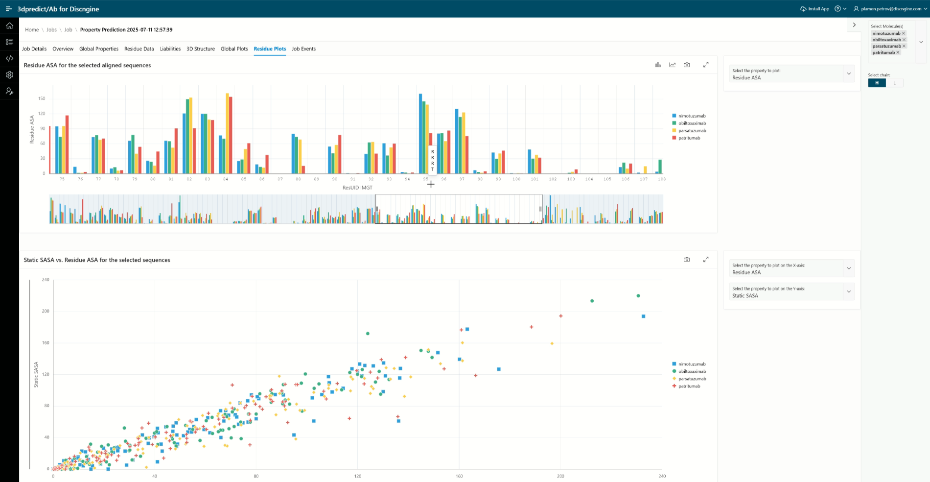
Task: Select the jobs list icon in the sidebar
Action: click(9, 42)
